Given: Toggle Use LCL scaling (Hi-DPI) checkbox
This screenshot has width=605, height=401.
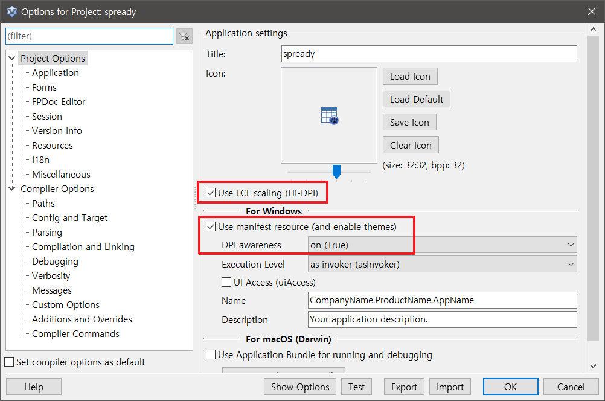Looking at the screenshot, I should [x=211, y=193].
